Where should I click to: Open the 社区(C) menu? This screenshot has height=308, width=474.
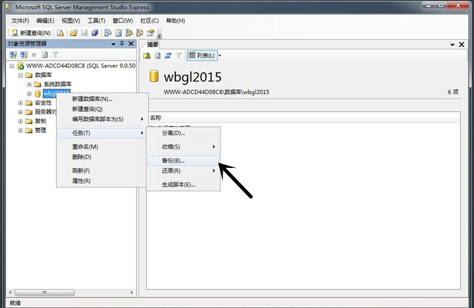coord(149,21)
